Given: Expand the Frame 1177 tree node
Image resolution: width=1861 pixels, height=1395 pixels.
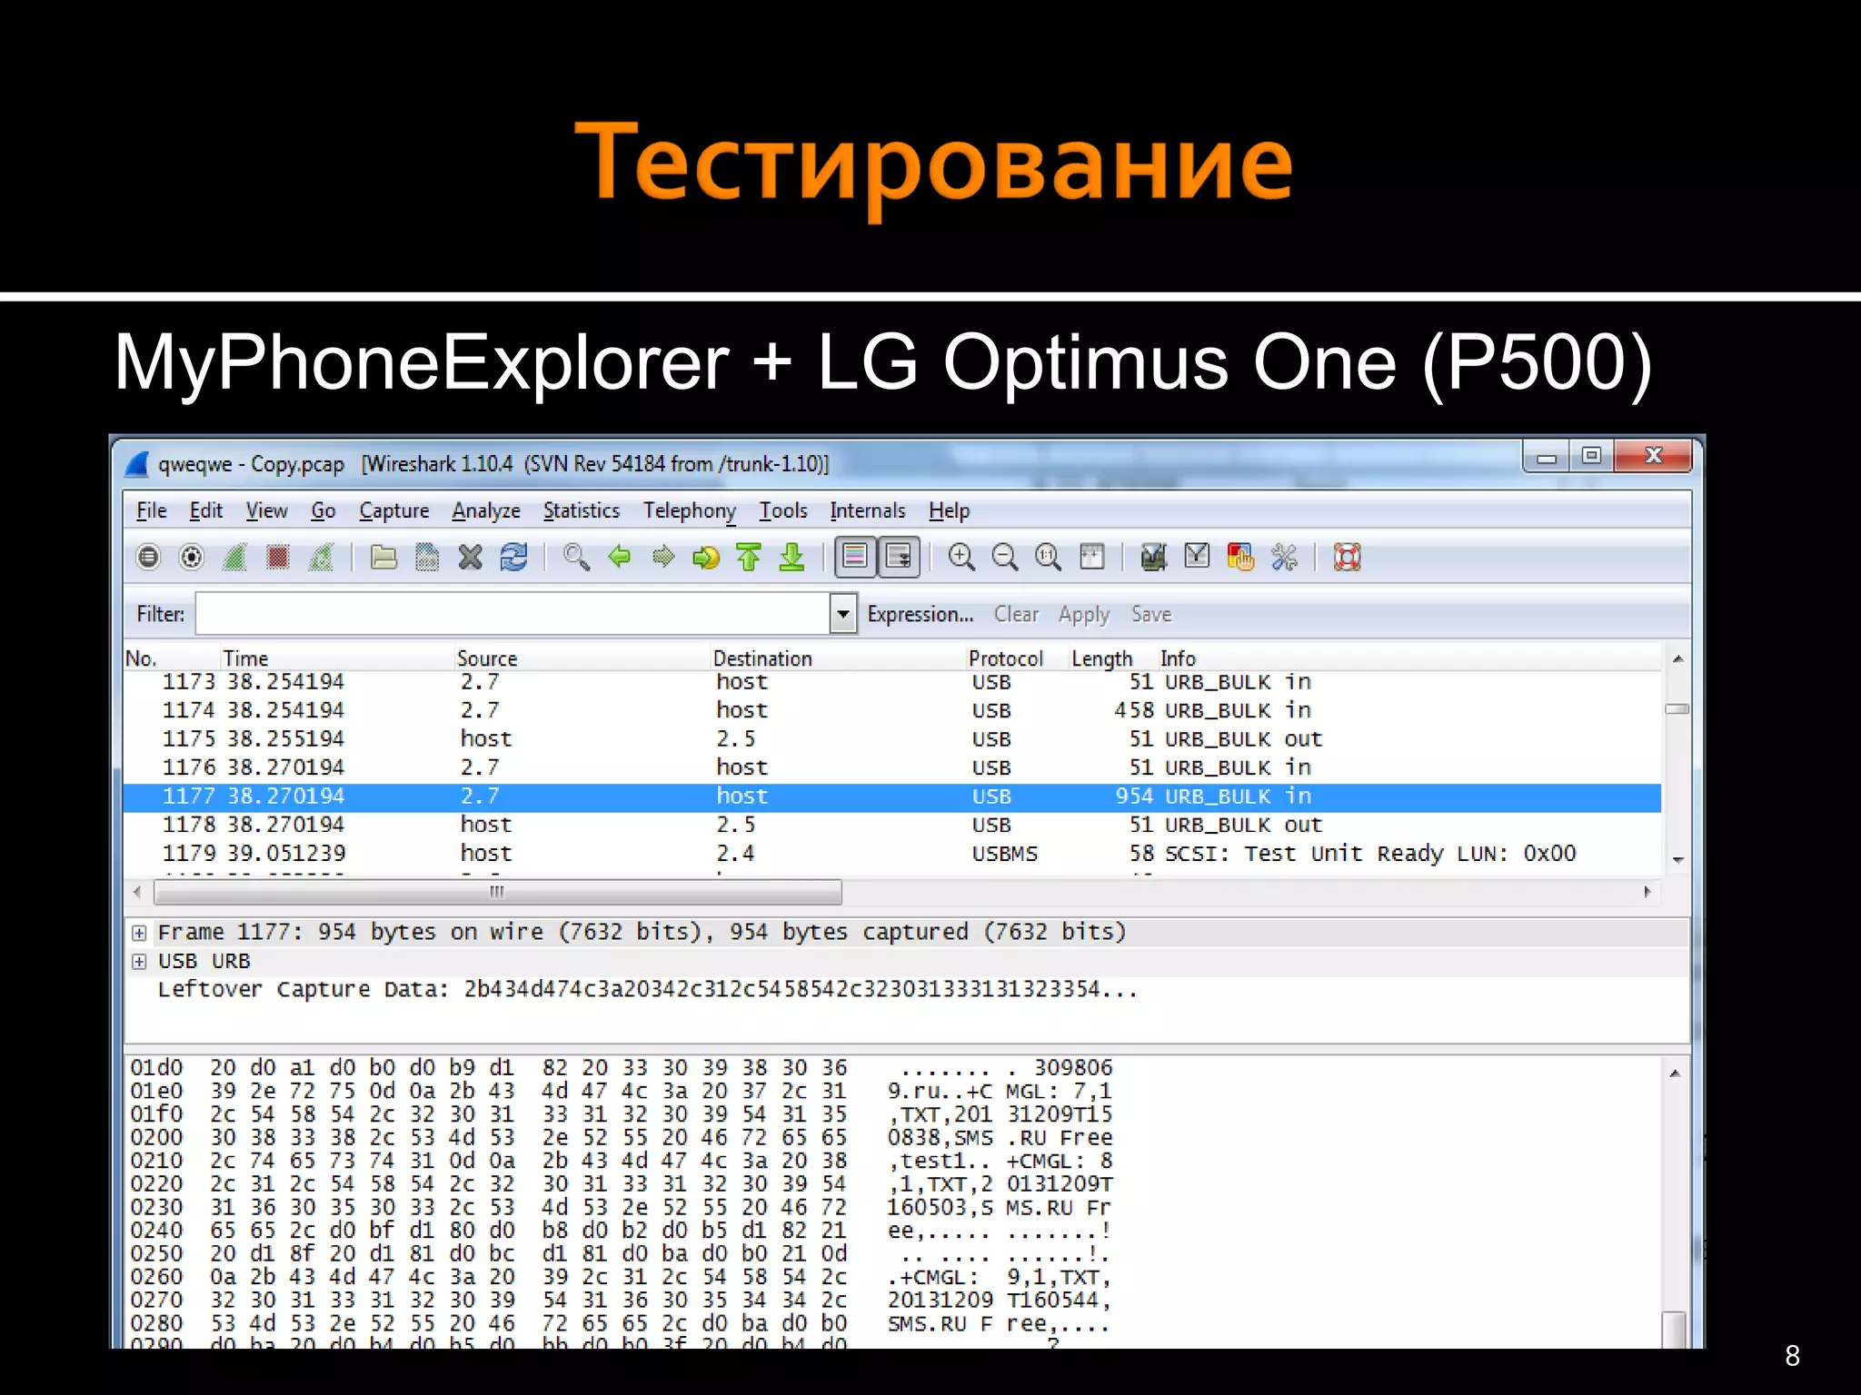Looking at the screenshot, I should [x=139, y=933].
